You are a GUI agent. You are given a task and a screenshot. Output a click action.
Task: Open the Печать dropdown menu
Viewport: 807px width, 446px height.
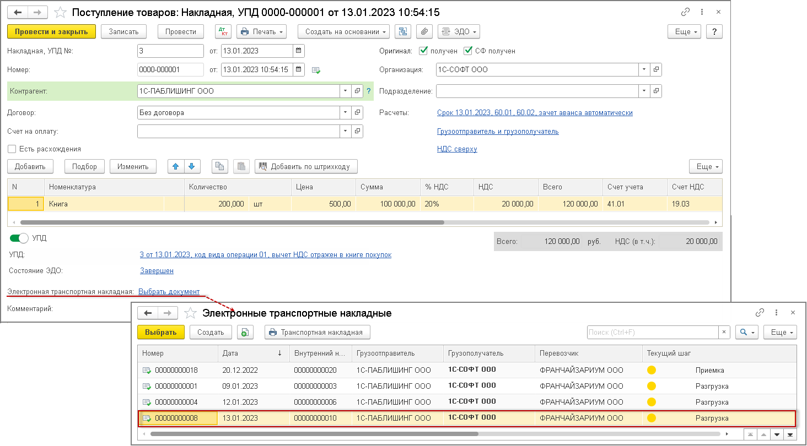tap(262, 31)
